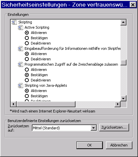Click the Zurücksetzen... button
This screenshot has height=157, width=138.
coord(114,127)
